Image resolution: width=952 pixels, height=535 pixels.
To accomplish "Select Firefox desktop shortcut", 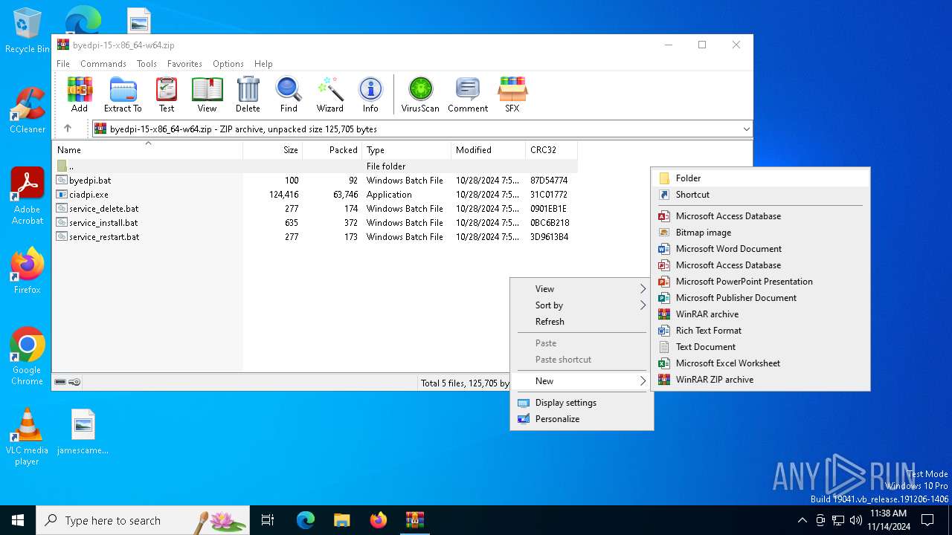I will (x=28, y=271).
